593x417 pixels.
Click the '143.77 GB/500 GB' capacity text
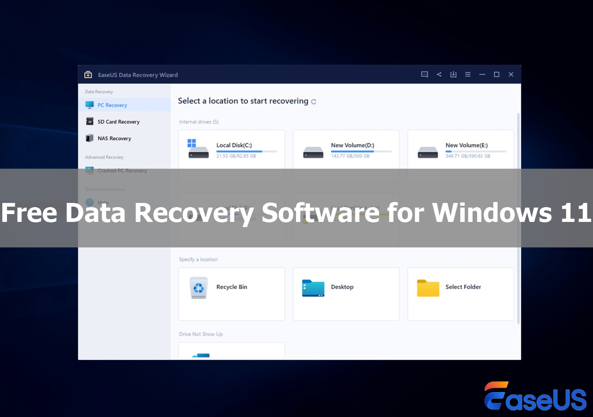point(350,156)
